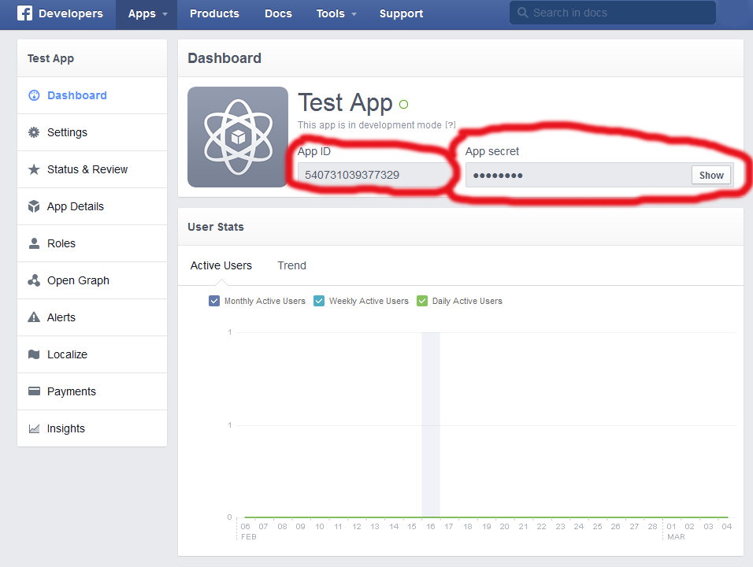
Task: Click the App Details cube icon
Action: tap(34, 206)
